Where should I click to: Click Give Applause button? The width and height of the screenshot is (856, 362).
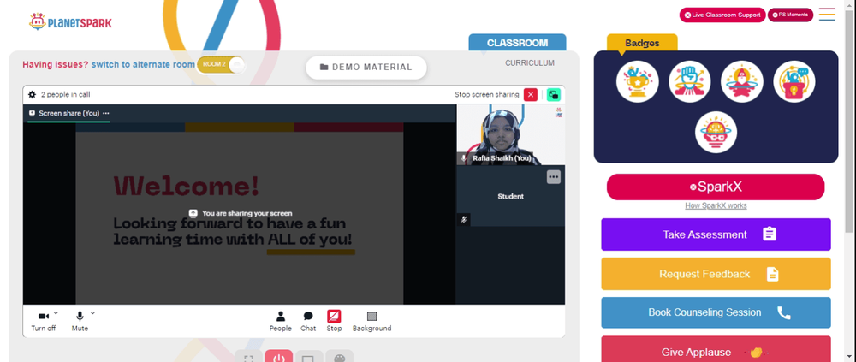coord(716,349)
